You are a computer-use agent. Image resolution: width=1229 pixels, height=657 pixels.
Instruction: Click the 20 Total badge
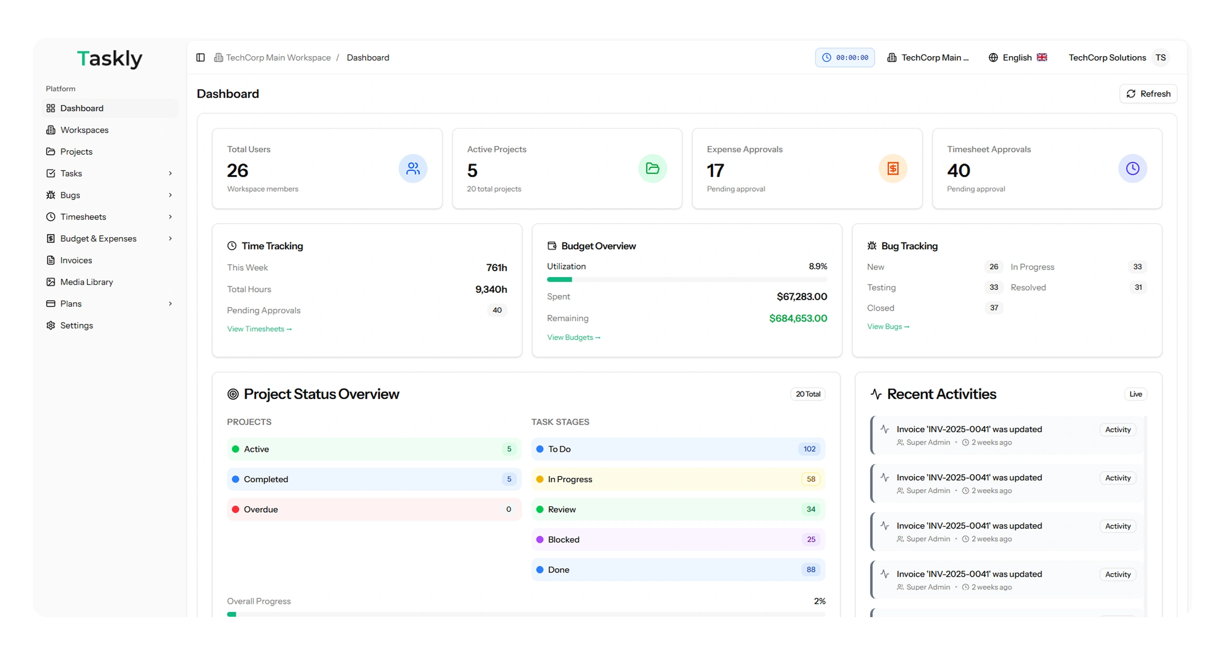(808, 394)
